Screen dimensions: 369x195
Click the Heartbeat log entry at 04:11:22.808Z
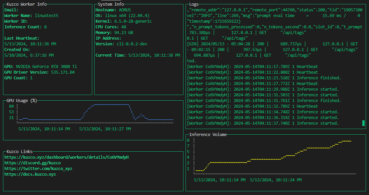coord(252,72)
